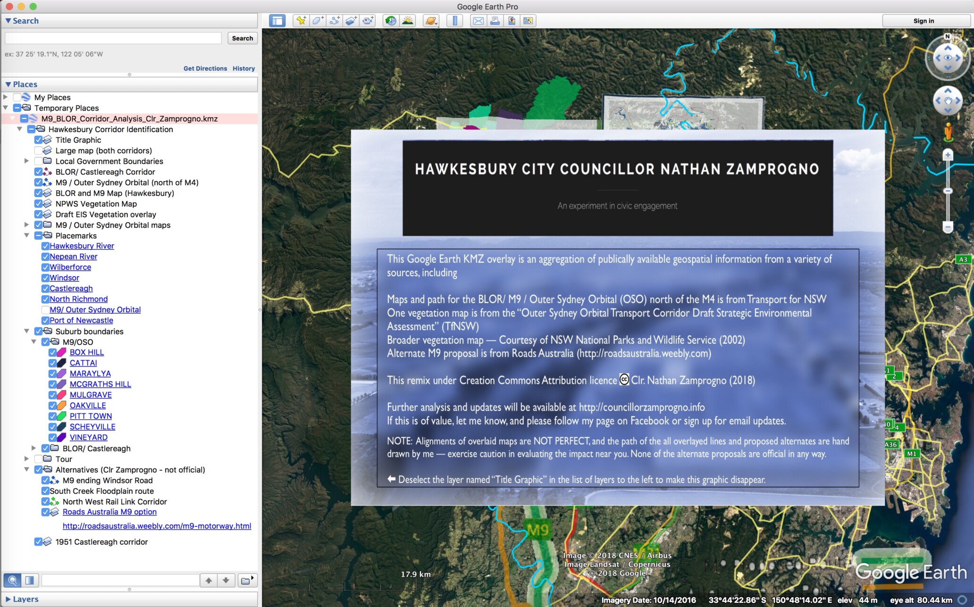Click the Sign in button
Screen dimensions: 974x607
(924, 21)
